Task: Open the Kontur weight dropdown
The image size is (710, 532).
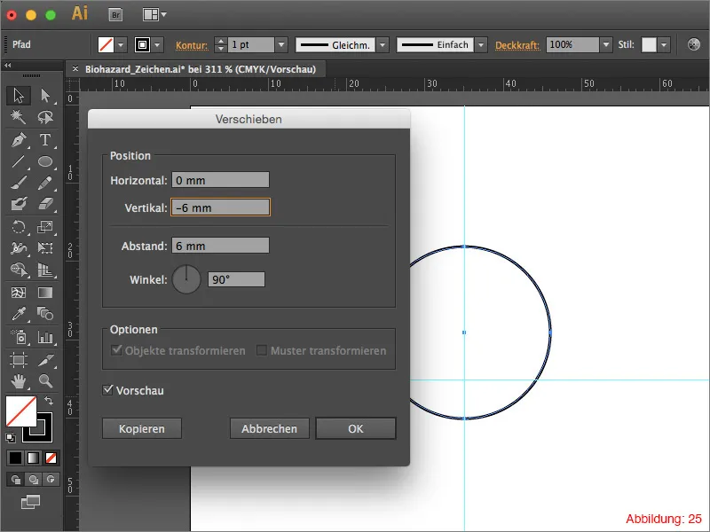Action: pos(281,45)
